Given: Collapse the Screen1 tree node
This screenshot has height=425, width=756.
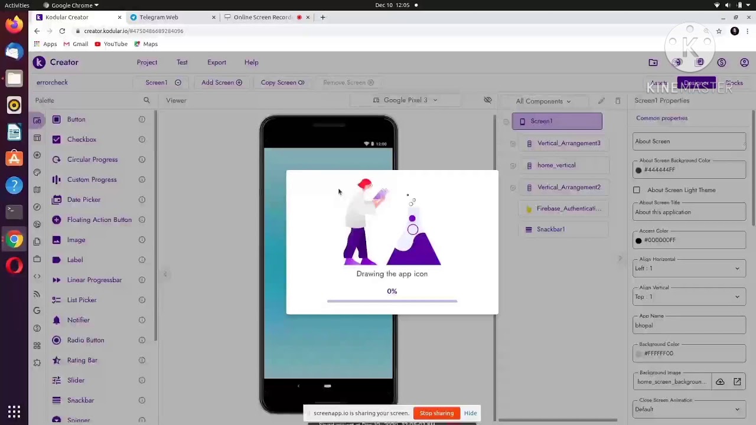Looking at the screenshot, I should point(506,122).
